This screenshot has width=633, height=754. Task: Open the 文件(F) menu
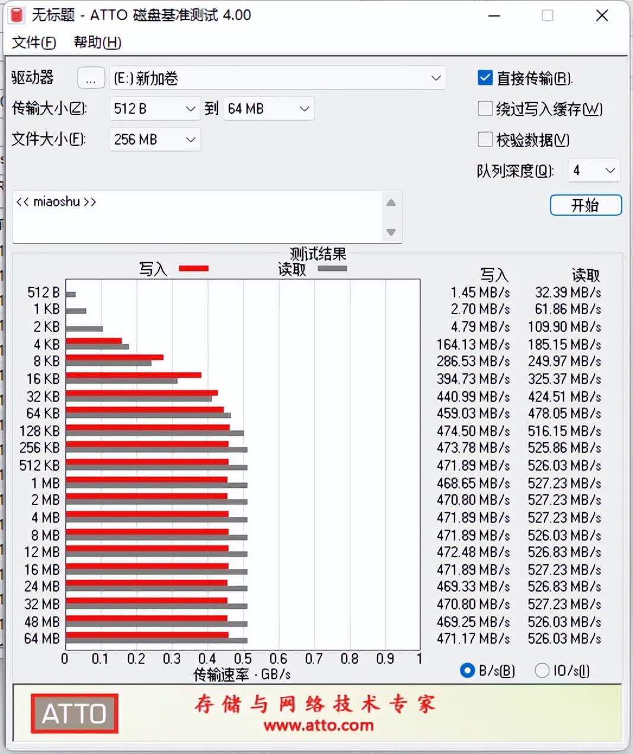tap(34, 43)
